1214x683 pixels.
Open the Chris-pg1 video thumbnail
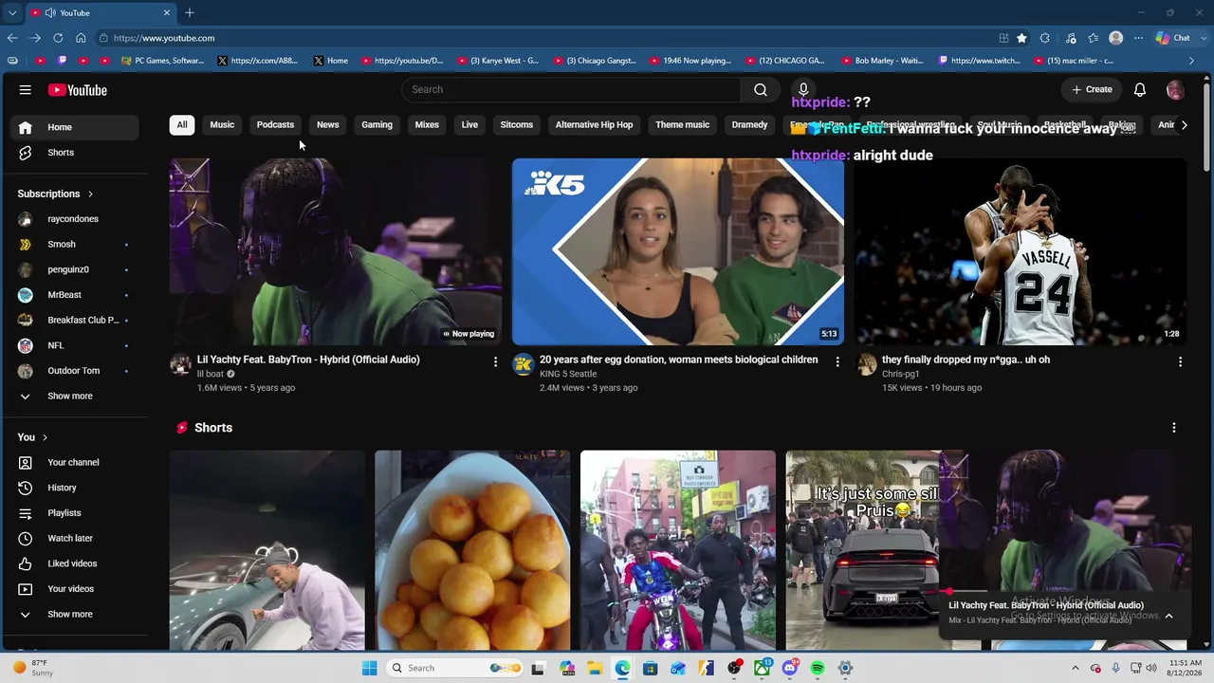click(1021, 251)
